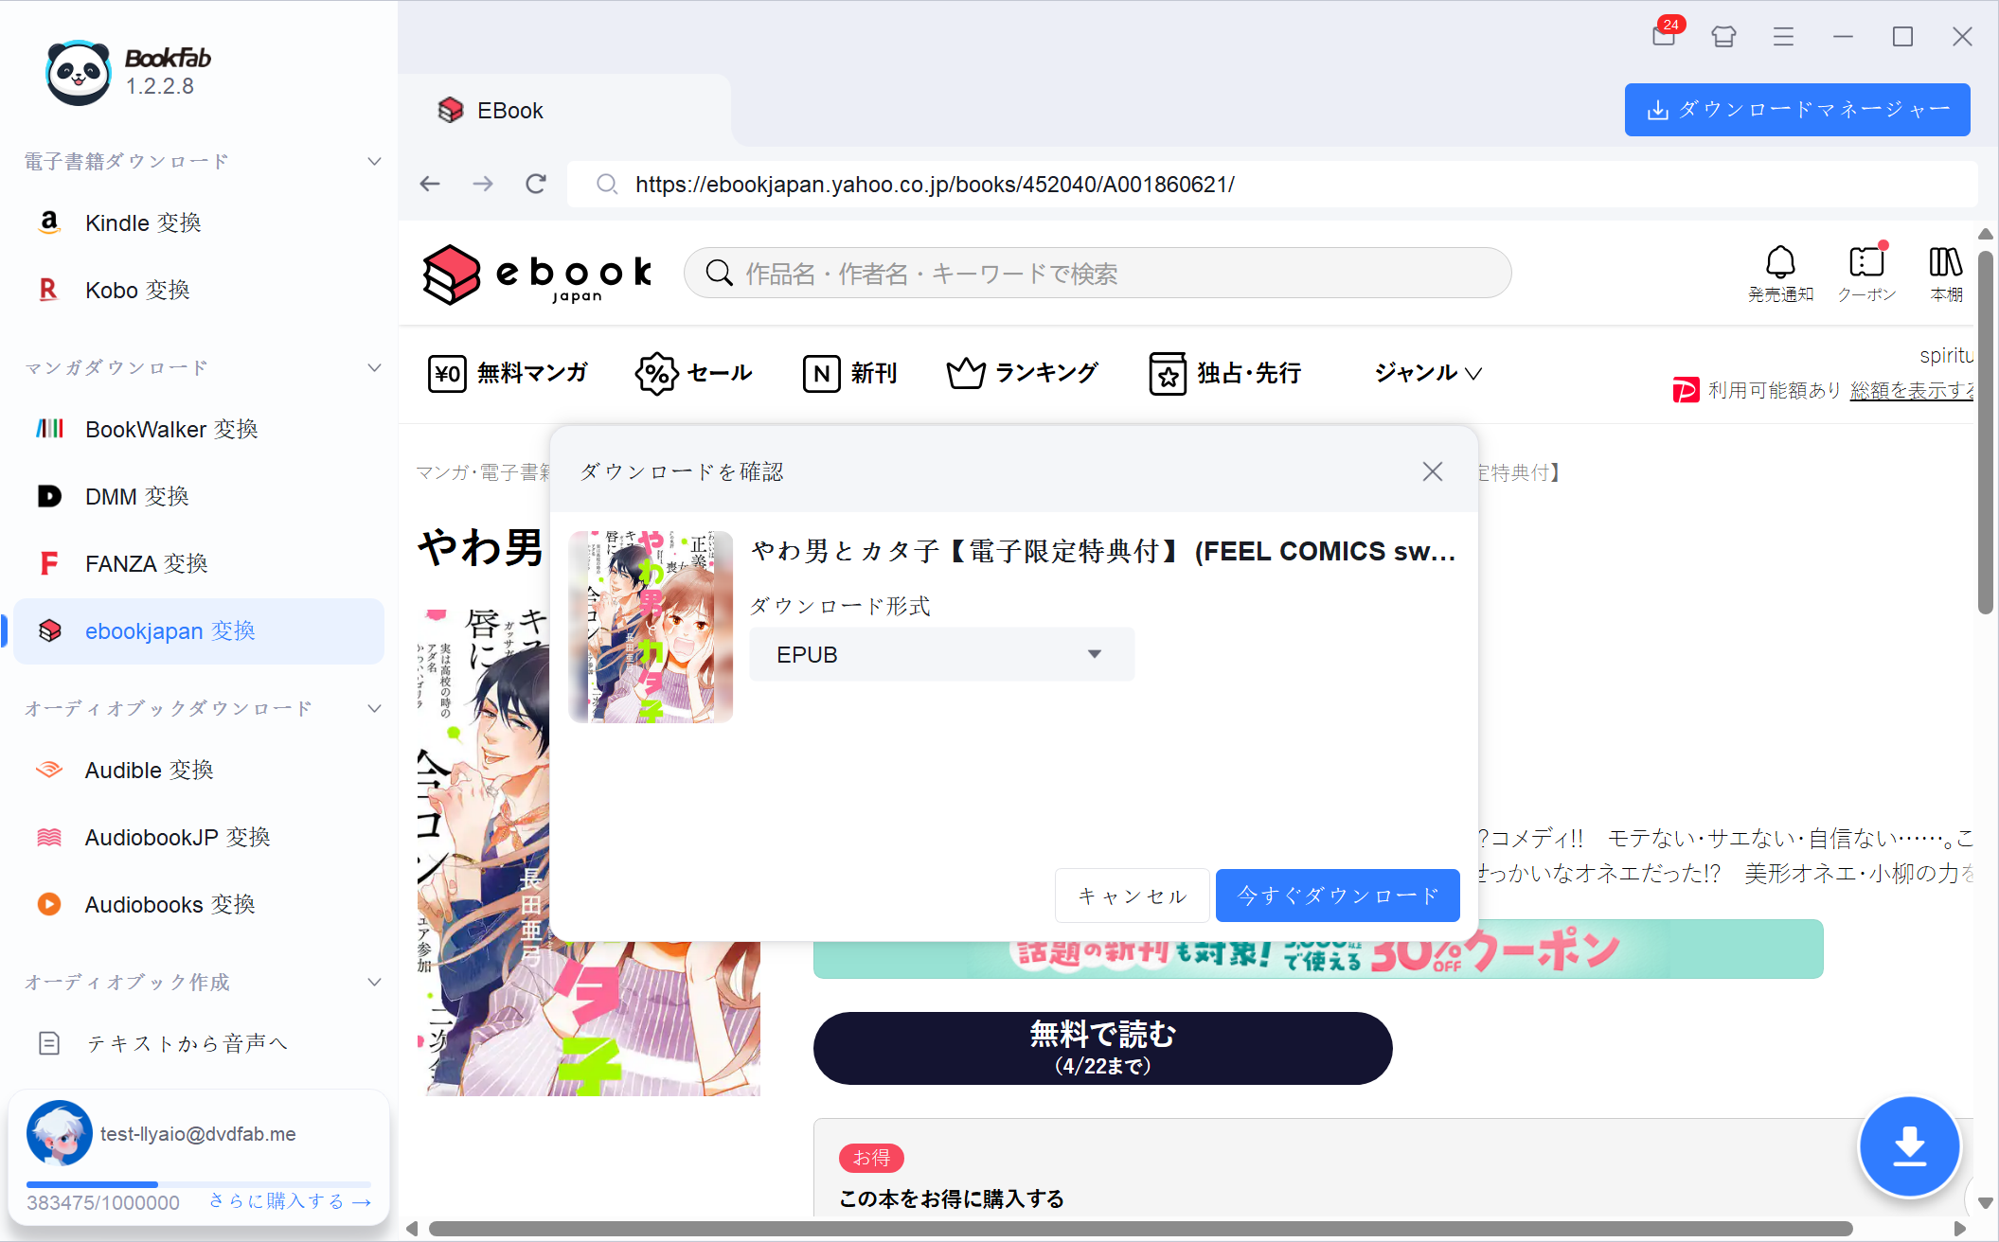Open the EPUB format dropdown
This screenshot has height=1242, width=1999.
[x=940, y=653]
